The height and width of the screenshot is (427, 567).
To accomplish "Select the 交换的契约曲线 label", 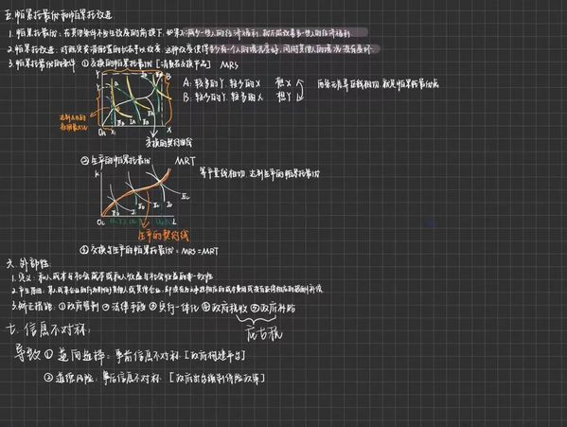I will (168, 142).
